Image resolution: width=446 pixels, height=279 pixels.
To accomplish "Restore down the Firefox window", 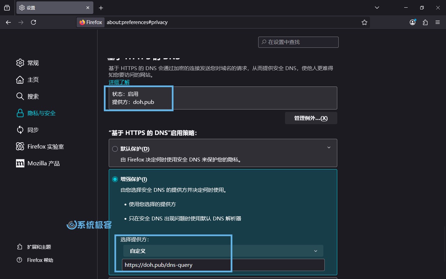I will [x=422, y=8].
